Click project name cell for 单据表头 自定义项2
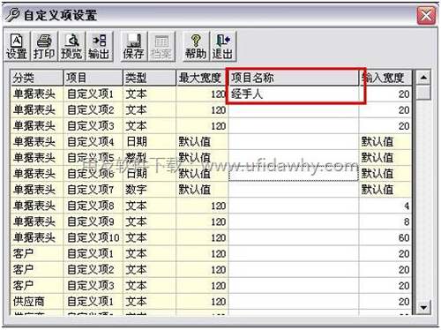The height and width of the screenshot is (330, 441). click(x=294, y=110)
